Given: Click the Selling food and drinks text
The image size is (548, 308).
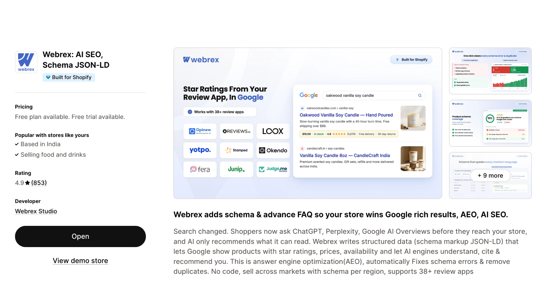Looking at the screenshot, I should click(x=53, y=155).
